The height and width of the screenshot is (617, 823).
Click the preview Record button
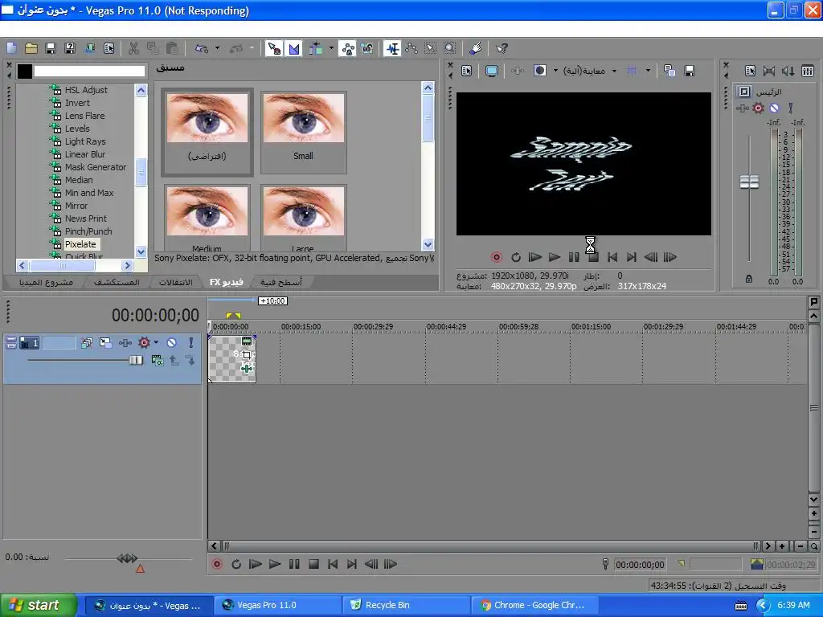pos(496,257)
